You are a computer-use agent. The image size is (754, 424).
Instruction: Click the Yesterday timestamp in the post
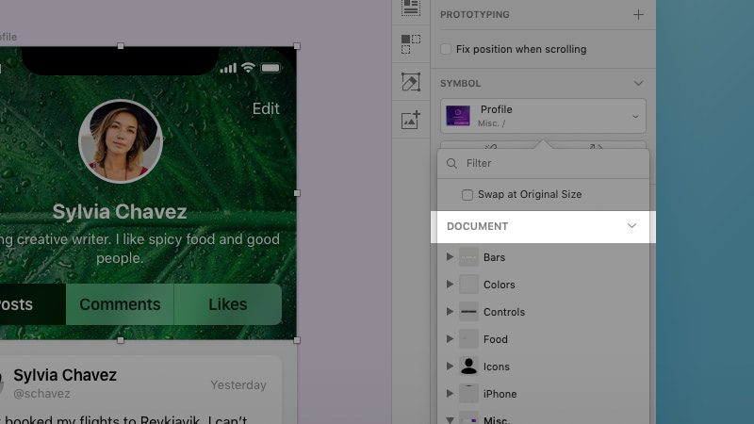click(x=238, y=385)
